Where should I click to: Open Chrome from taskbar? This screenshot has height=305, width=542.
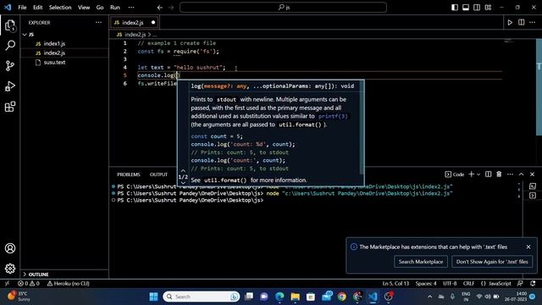point(342,297)
